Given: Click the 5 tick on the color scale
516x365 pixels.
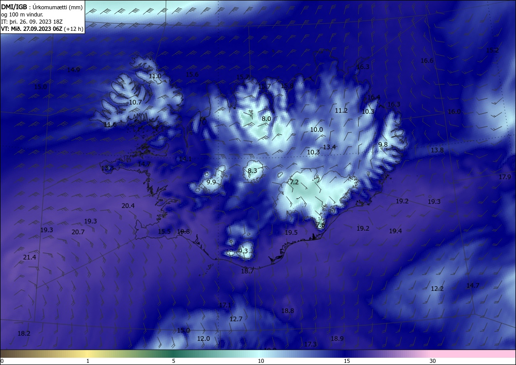Looking at the screenshot, I should [173, 361].
